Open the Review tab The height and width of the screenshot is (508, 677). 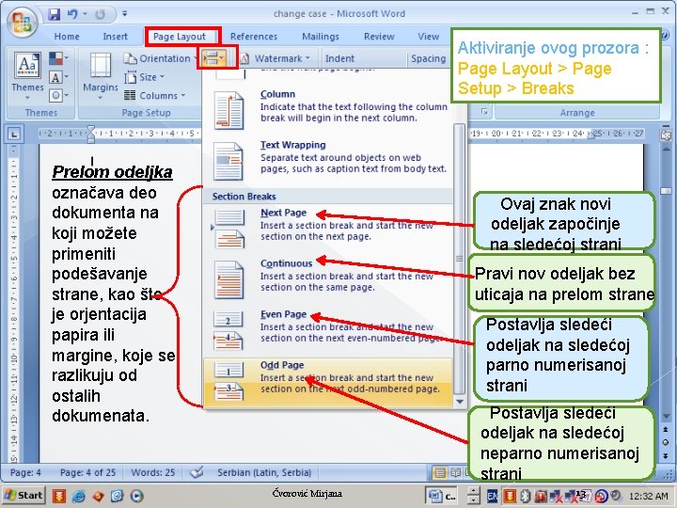(x=379, y=37)
